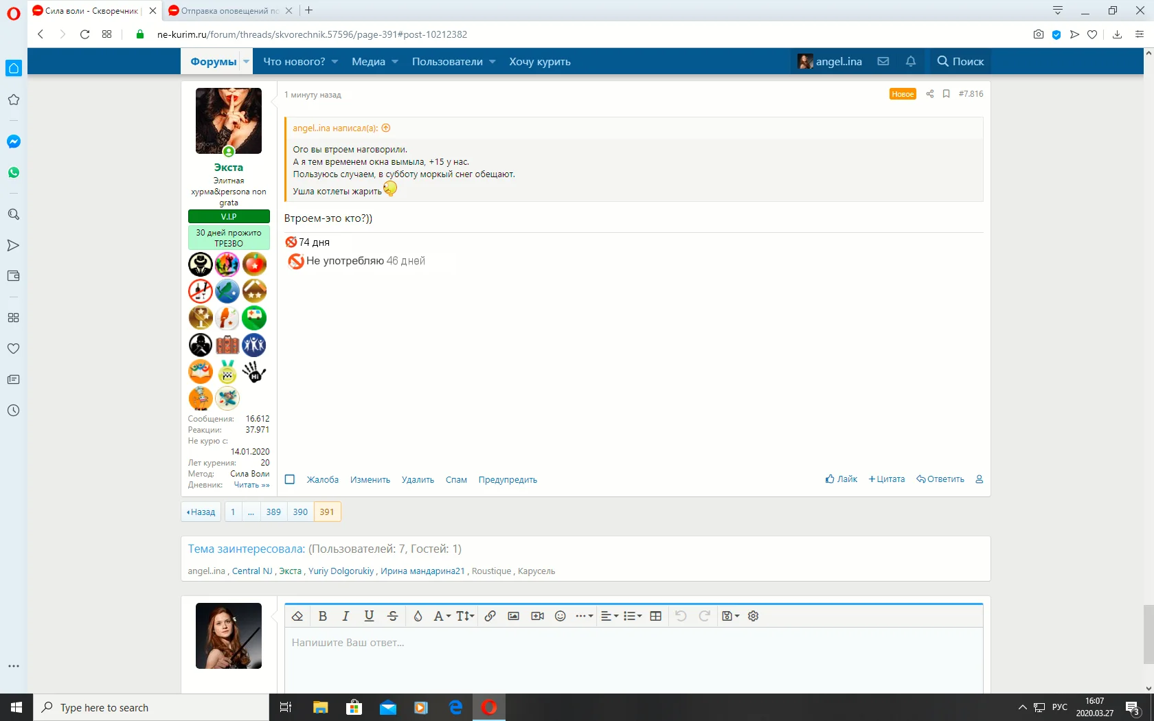
Task: Warn the user with Предупредить
Action: (508, 479)
